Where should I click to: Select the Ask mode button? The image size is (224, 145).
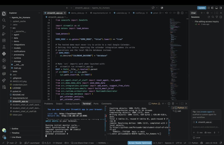pyautogui.click(x=200, y=133)
